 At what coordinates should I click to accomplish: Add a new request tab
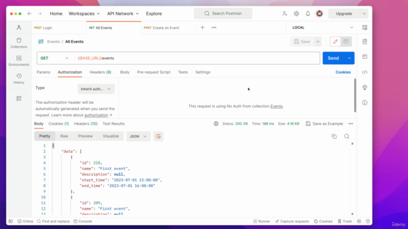[x=203, y=27]
